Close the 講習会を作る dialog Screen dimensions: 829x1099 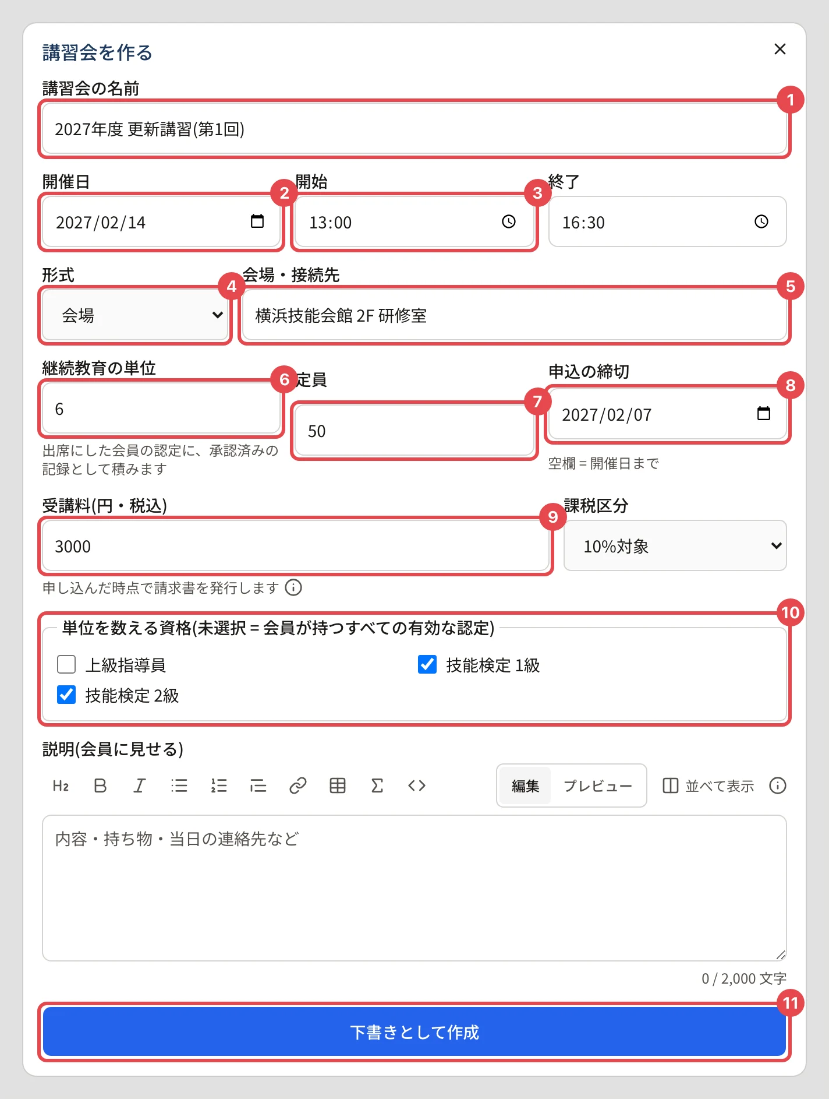pos(780,49)
